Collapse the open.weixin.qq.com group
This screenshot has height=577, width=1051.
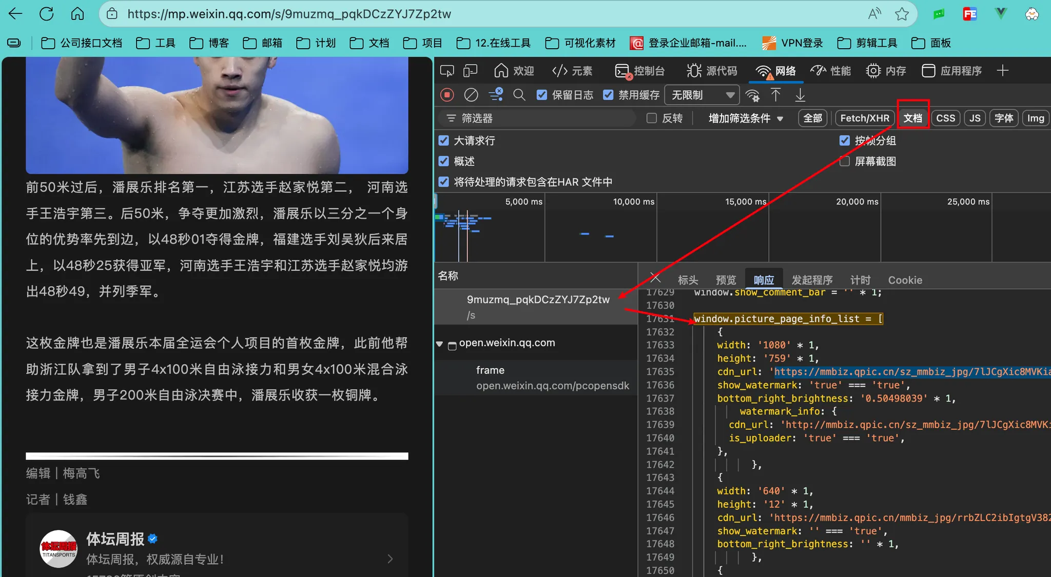(x=439, y=344)
